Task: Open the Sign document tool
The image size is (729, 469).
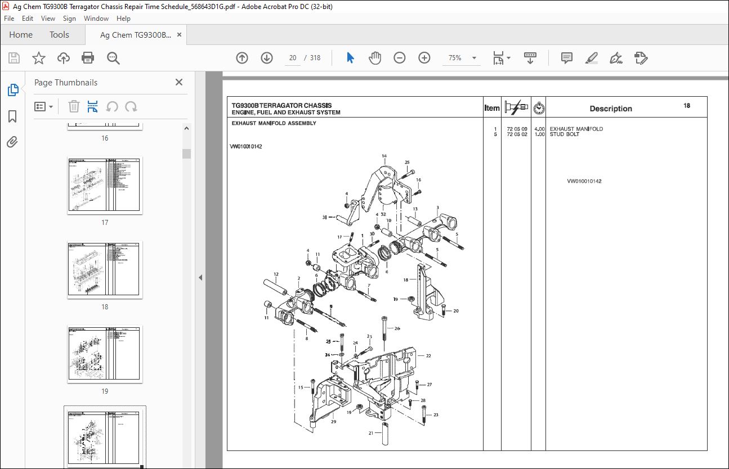Action: tap(616, 58)
